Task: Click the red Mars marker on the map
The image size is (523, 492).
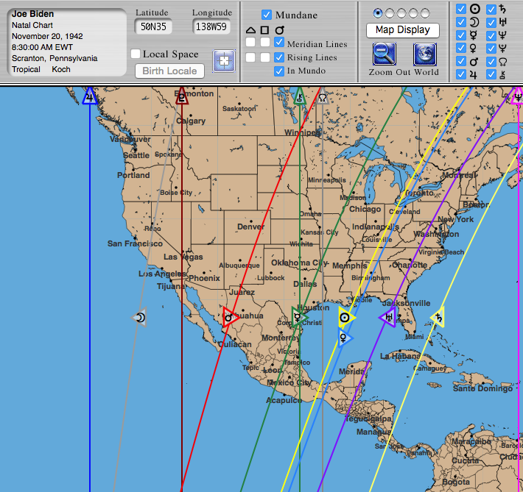Action: 229,318
